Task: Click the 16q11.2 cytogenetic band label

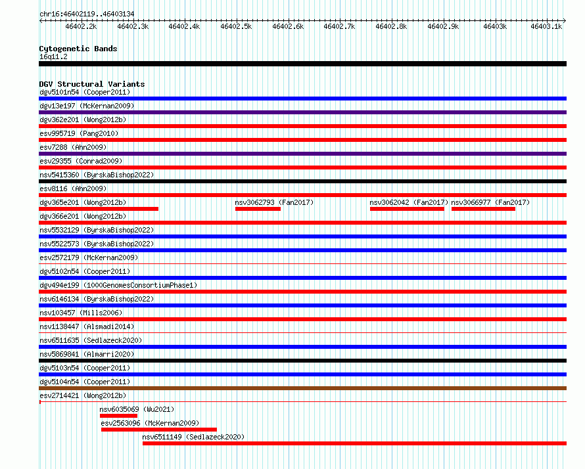Action: [x=53, y=56]
